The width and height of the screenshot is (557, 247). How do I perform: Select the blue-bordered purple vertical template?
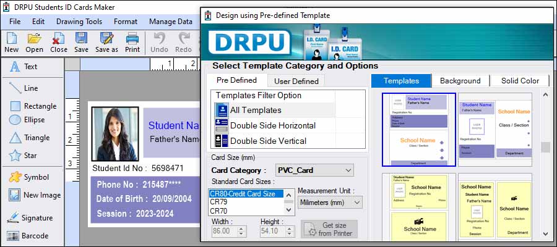click(x=419, y=130)
